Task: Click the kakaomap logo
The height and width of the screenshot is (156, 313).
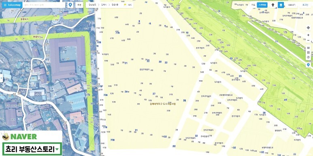Action: click(x=14, y=5)
